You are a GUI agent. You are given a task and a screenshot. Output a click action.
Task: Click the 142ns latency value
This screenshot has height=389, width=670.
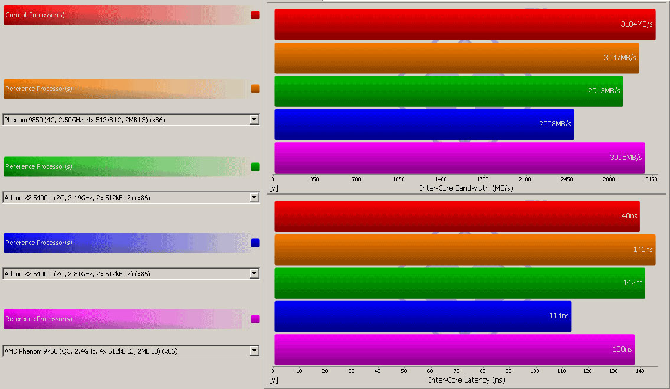632,283
